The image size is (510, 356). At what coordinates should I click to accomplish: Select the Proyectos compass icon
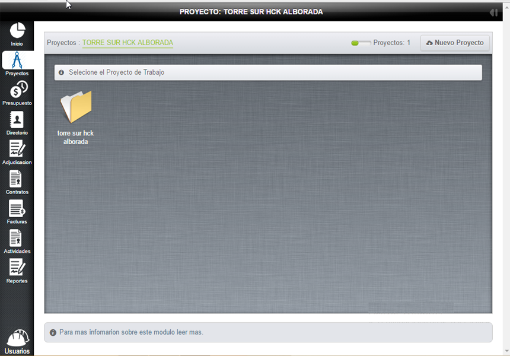click(17, 61)
